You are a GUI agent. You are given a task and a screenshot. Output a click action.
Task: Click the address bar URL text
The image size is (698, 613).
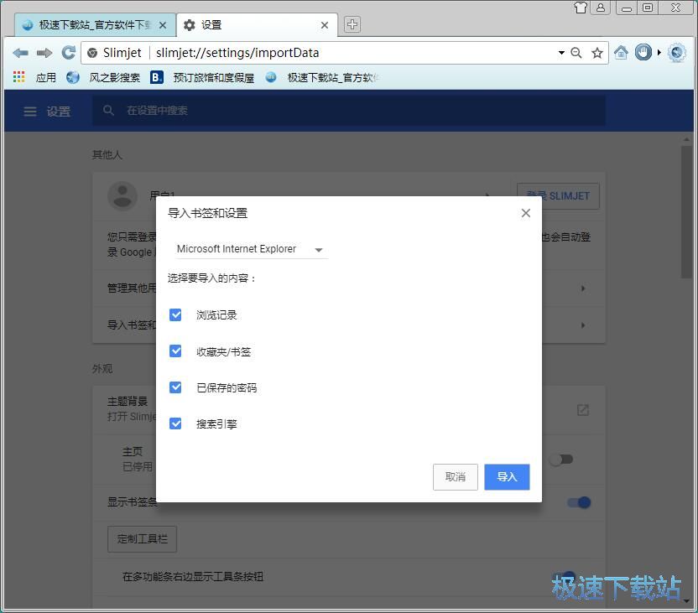coord(237,53)
